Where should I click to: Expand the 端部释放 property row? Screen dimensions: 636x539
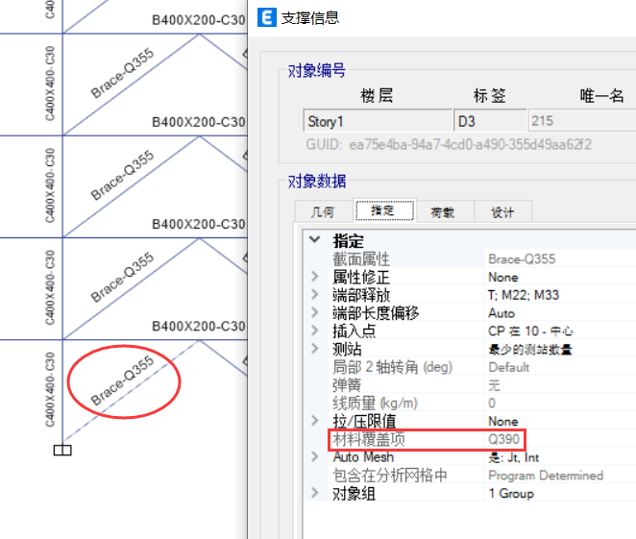pyautogui.click(x=314, y=295)
